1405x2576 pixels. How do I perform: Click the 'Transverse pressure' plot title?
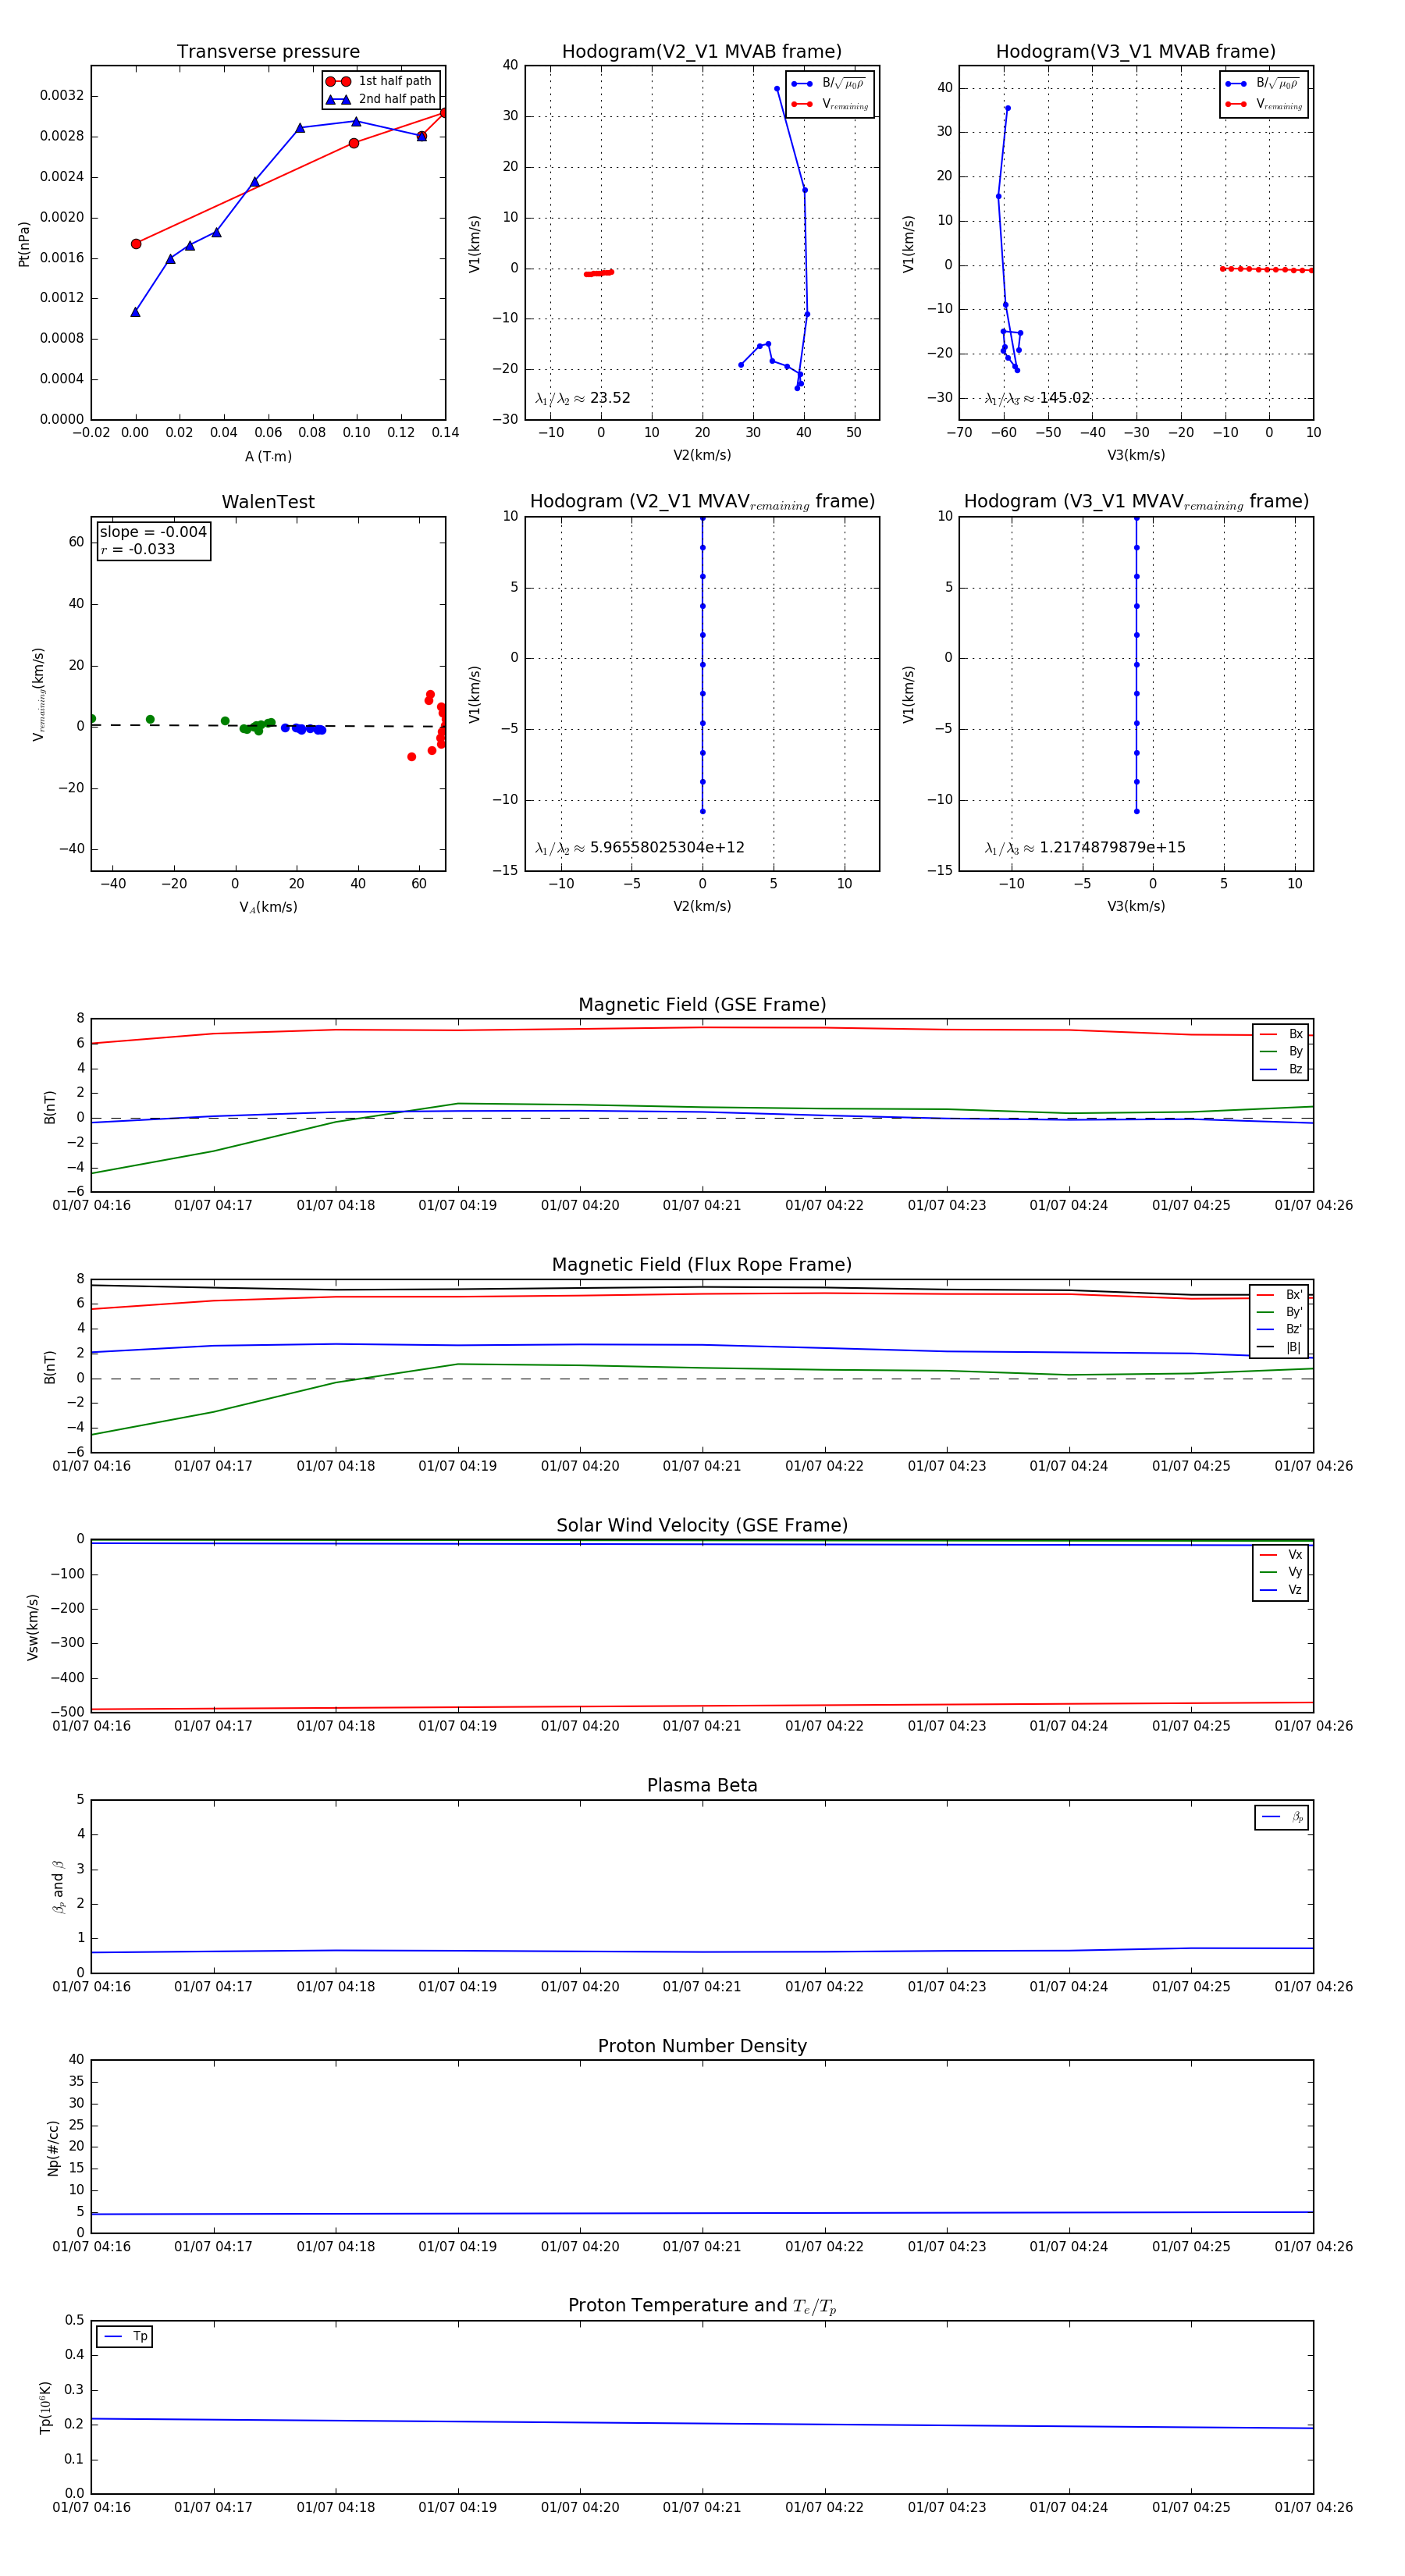click(268, 52)
